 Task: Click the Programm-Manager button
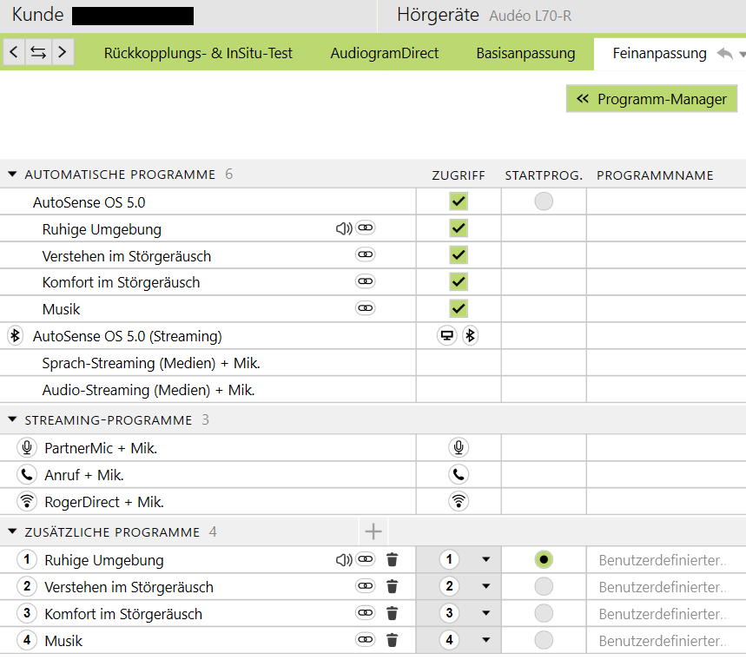tap(651, 99)
